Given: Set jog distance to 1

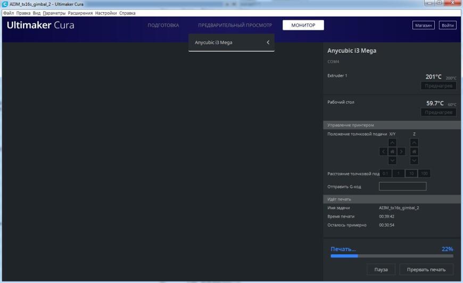Looking at the screenshot, I should (x=398, y=173).
